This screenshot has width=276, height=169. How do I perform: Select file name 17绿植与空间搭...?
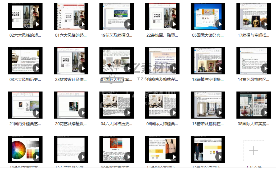click(254, 35)
